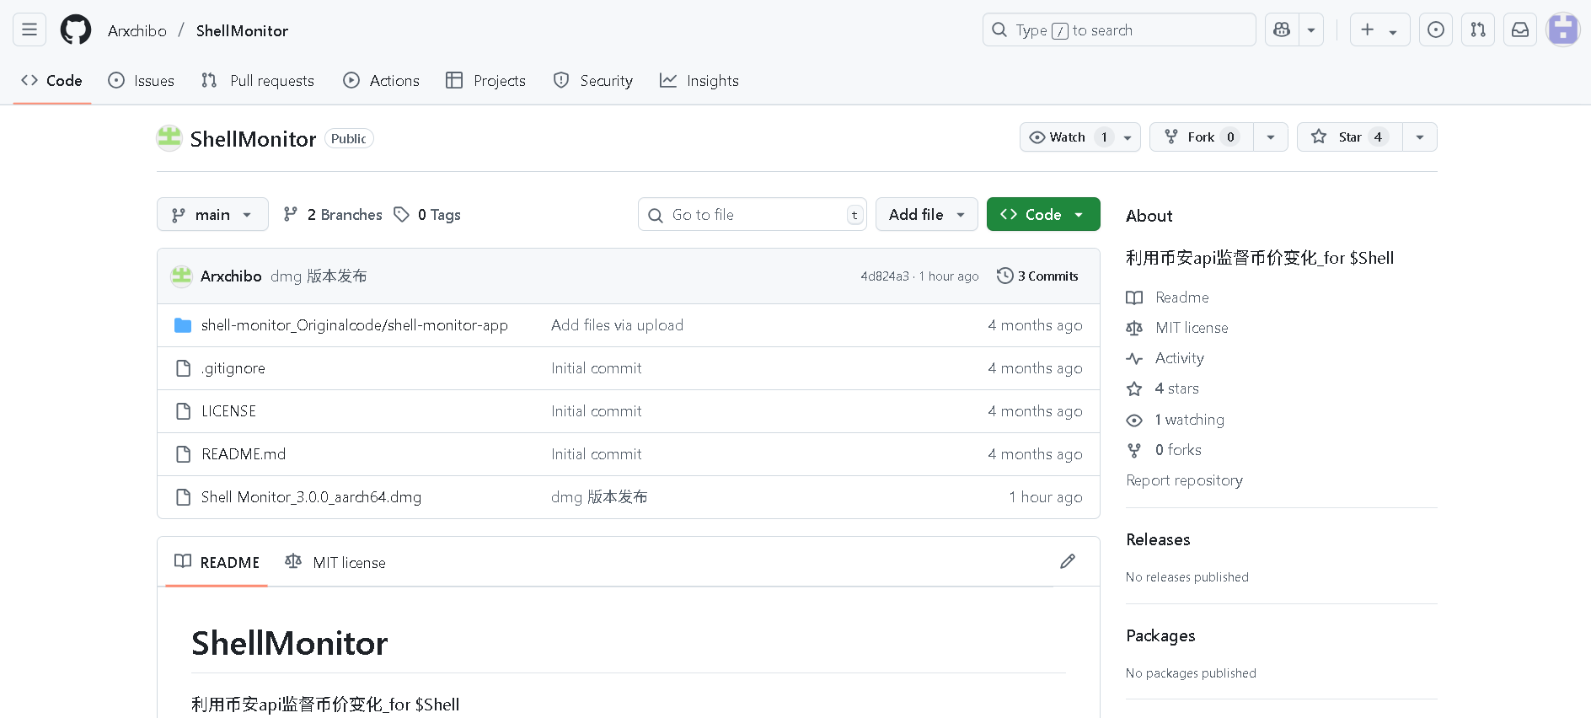This screenshot has width=1591, height=718.
Task: Open Initial commit message for .gitignore
Action: pos(597,368)
